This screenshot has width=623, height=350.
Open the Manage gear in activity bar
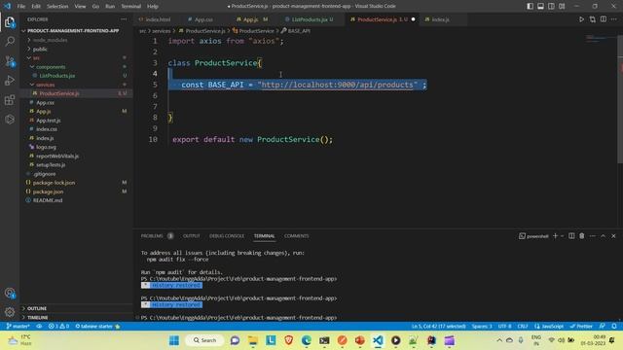(x=10, y=312)
